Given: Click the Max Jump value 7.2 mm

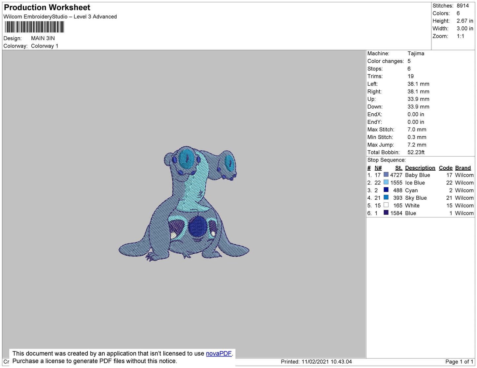Looking at the screenshot, I should coord(417,145).
